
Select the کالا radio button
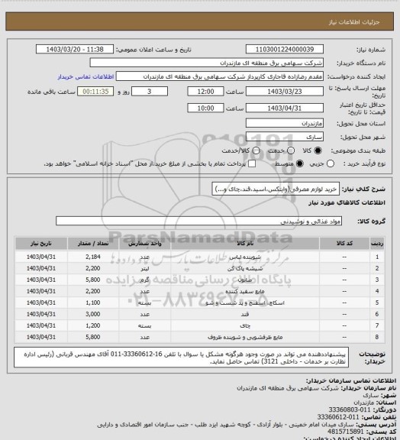318,150
